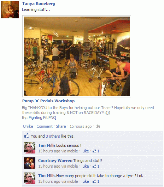The height and width of the screenshot is (187, 164).
Task: Open Tanya Roneberg's profile name link
Action: 39,4
